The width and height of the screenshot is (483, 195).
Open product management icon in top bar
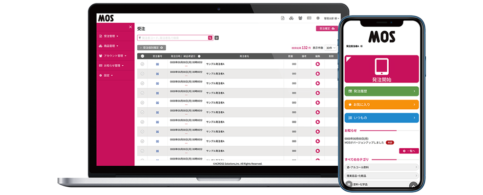pos(291,18)
